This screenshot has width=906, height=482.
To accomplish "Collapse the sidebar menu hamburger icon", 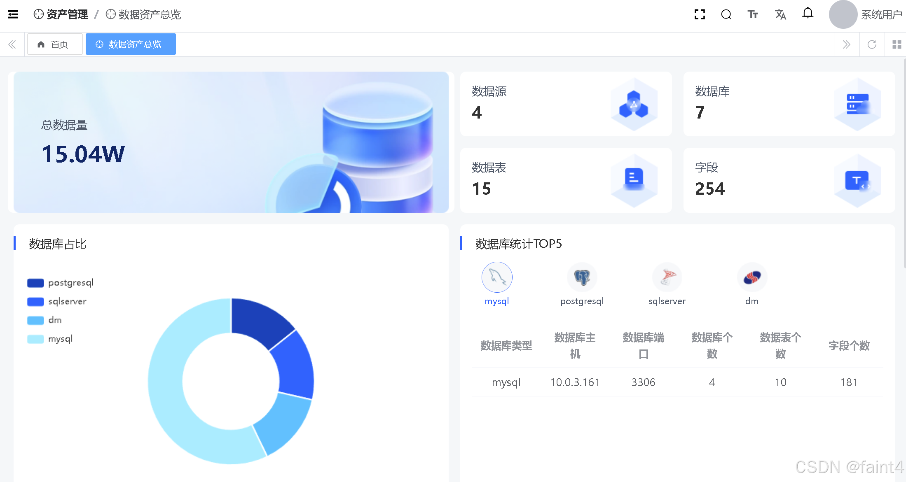I will tap(13, 14).
